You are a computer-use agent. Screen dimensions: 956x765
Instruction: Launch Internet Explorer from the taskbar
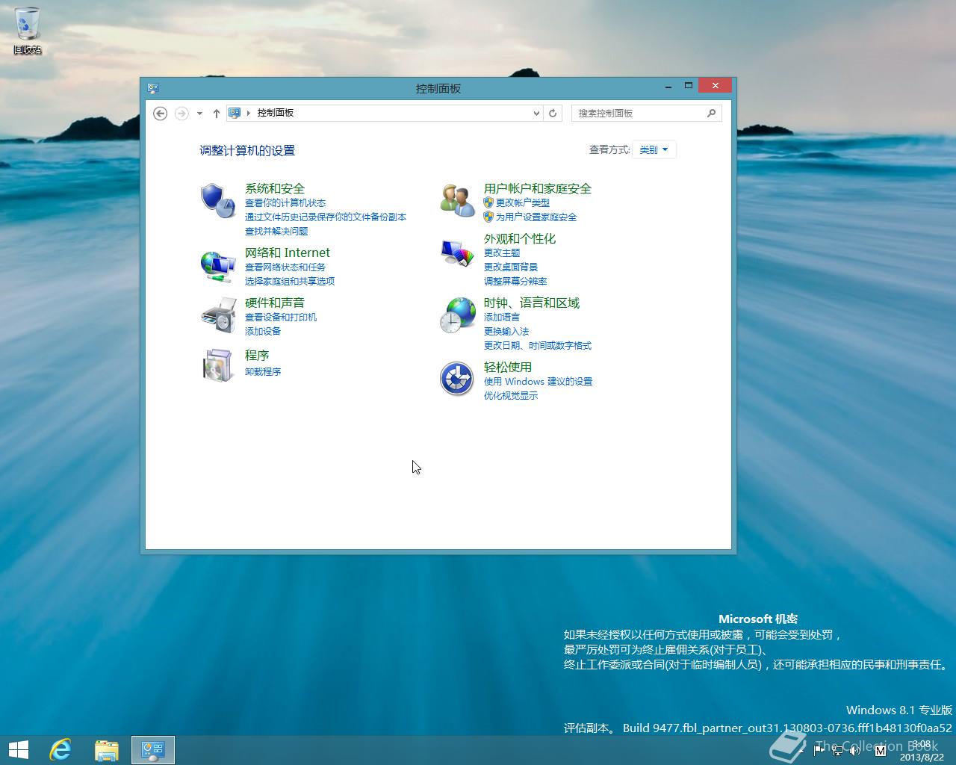[60, 749]
